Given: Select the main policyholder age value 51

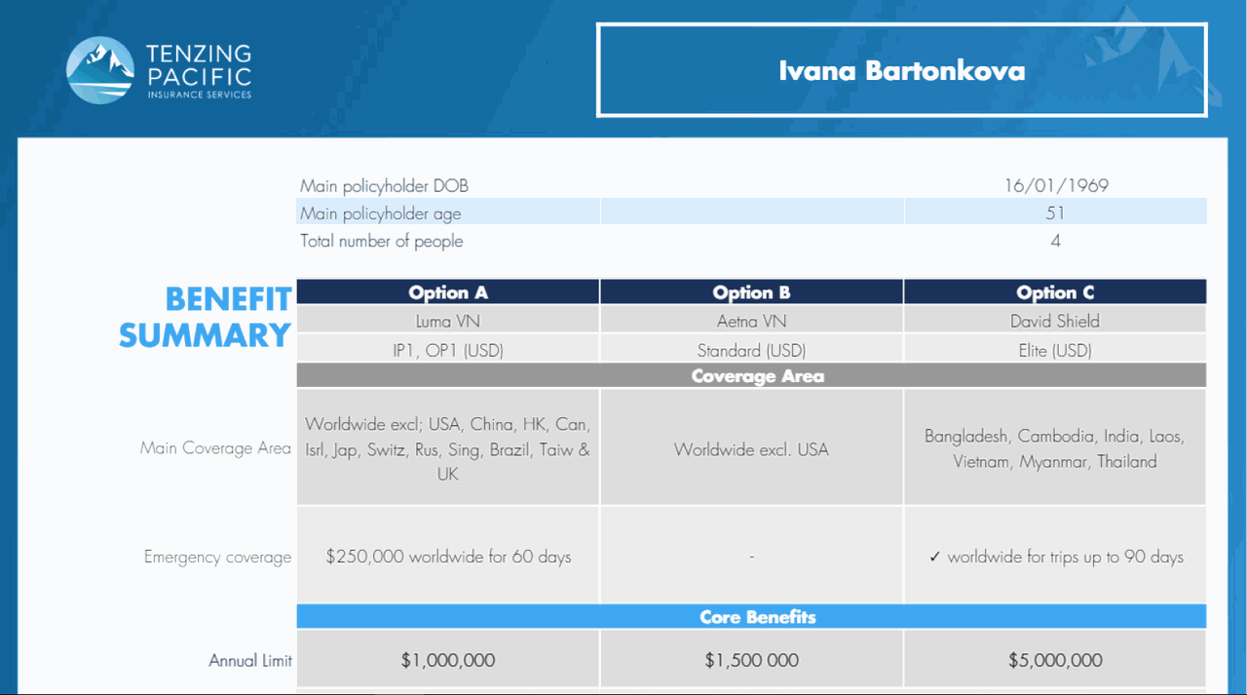Looking at the screenshot, I should (x=1055, y=212).
